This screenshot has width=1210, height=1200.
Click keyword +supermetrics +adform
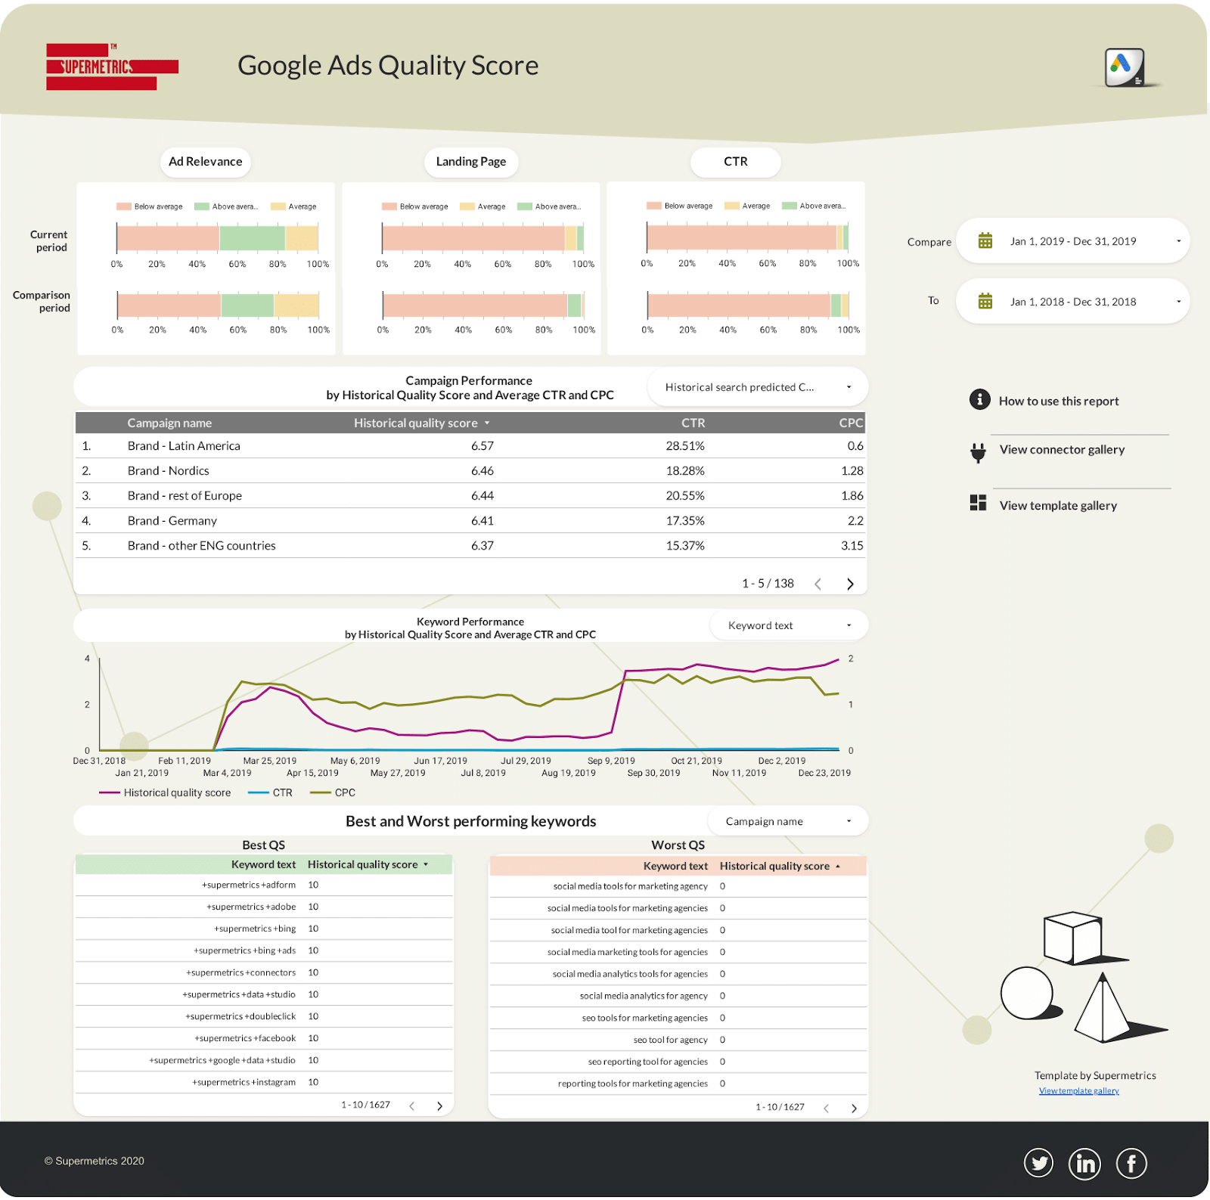pyautogui.click(x=249, y=885)
